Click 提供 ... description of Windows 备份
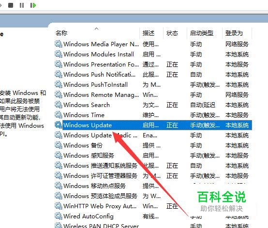 point(151,146)
